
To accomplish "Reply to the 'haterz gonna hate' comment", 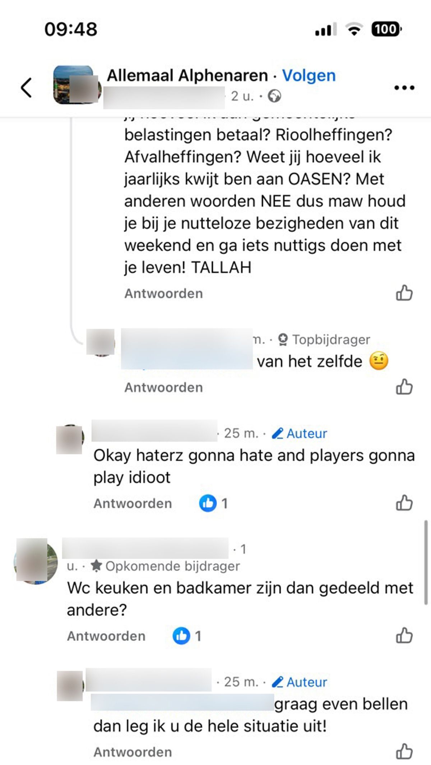I will coord(133,503).
